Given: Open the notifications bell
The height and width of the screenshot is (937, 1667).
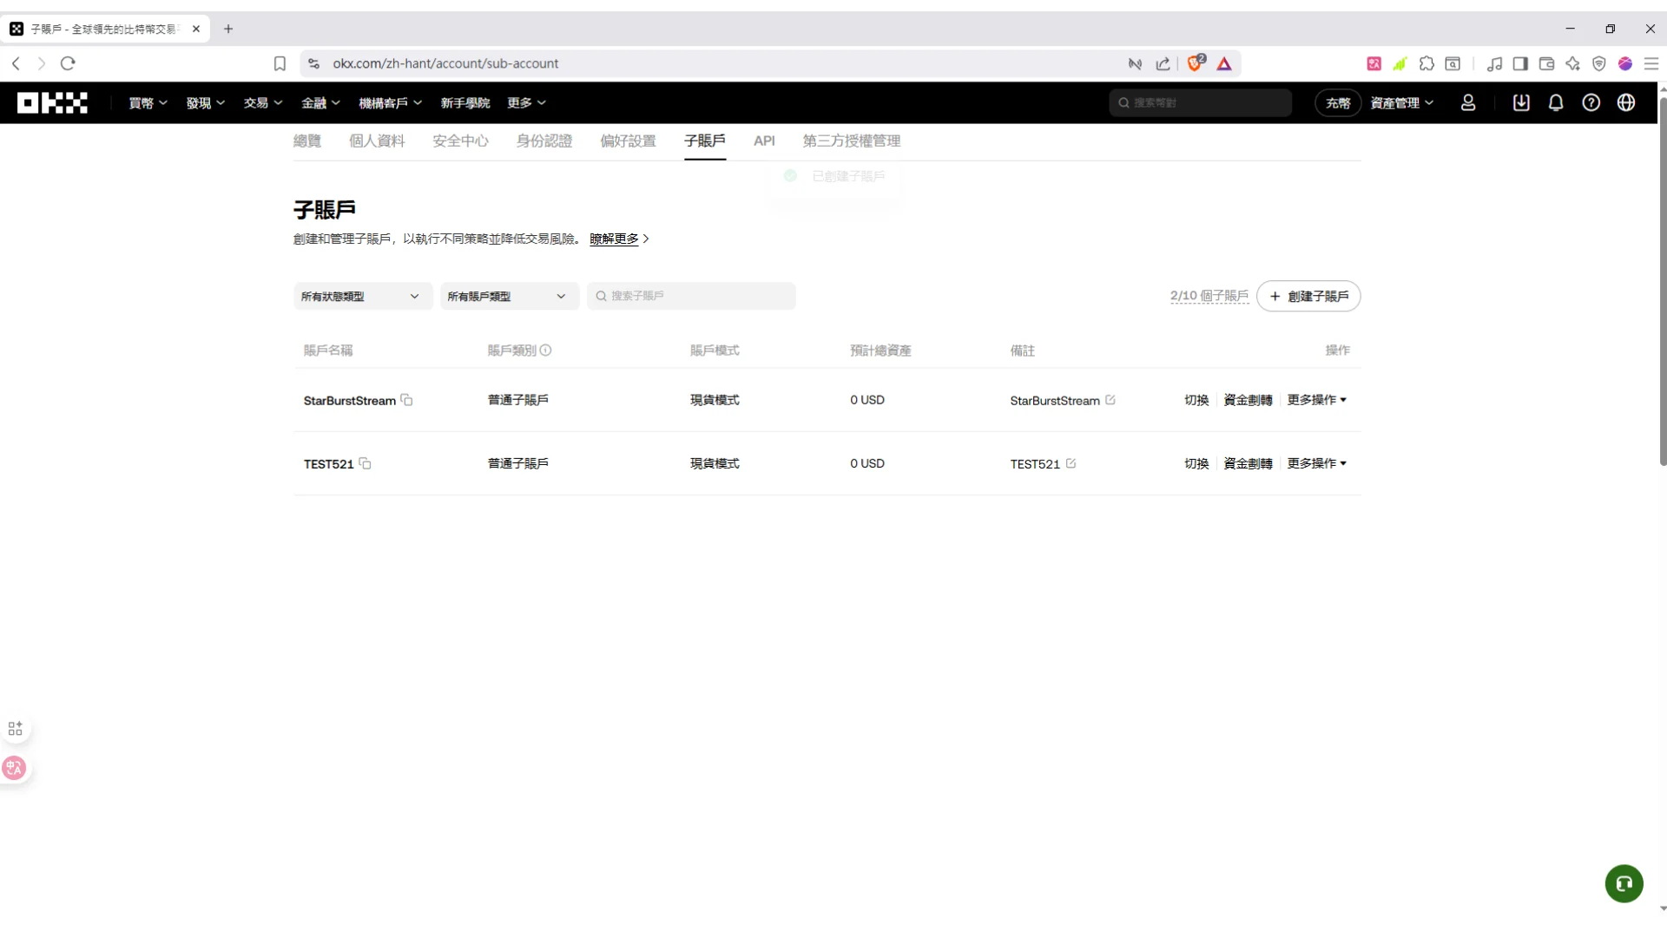Looking at the screenshot, I should pos(1556,102).
